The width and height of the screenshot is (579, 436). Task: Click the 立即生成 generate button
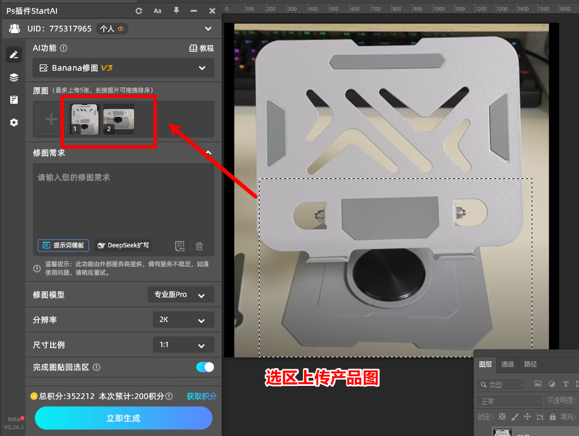point(123,418)
